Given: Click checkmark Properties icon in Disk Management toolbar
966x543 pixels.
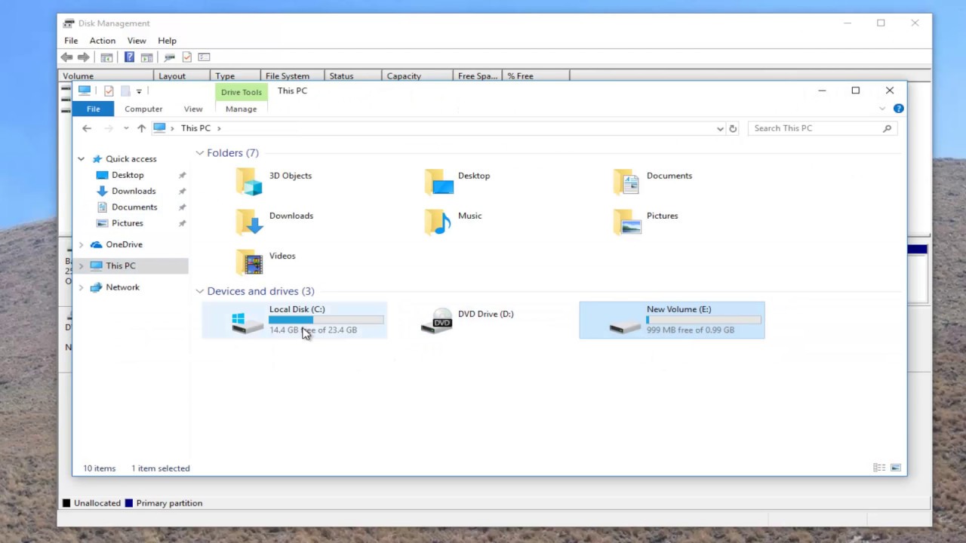Looking at the screenshot, I should [x=186, y=57].
